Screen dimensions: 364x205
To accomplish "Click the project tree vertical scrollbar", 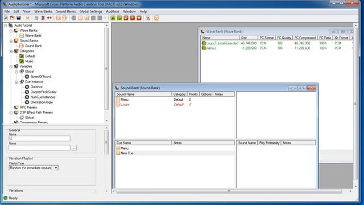I will (106, 68).
